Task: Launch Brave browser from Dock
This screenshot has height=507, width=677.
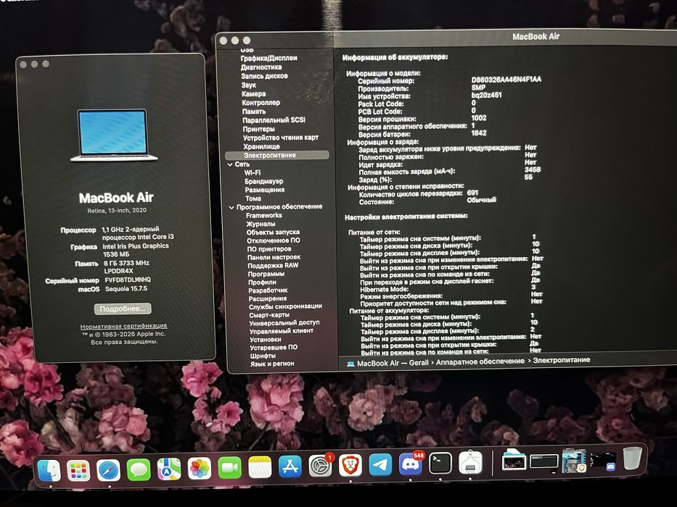Action: click(x=350, y=465)
